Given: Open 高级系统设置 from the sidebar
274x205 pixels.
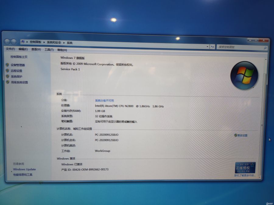Looking at the screenshot, I should 19,82.
